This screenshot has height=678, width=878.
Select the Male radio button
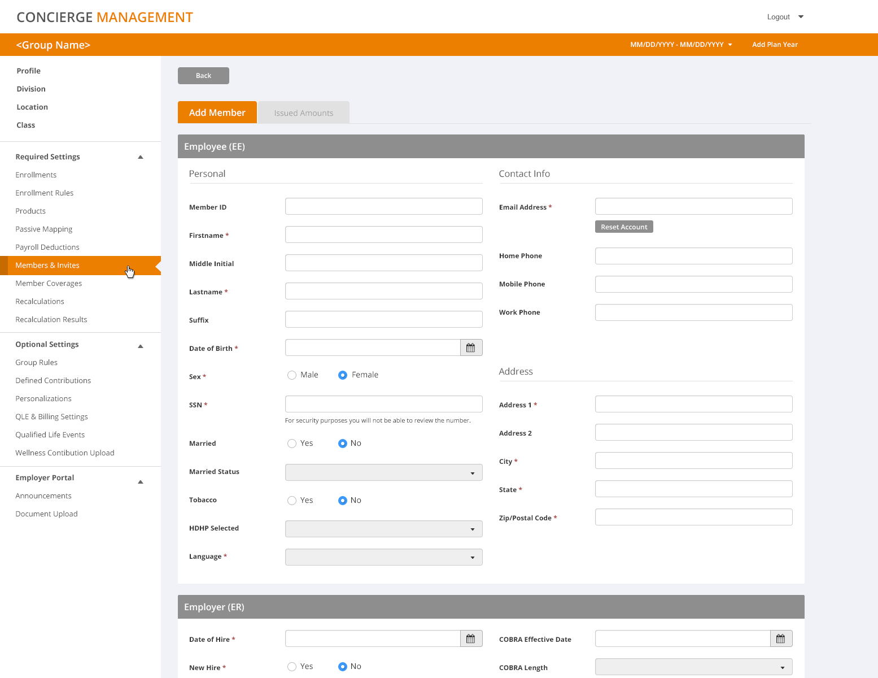292,375
